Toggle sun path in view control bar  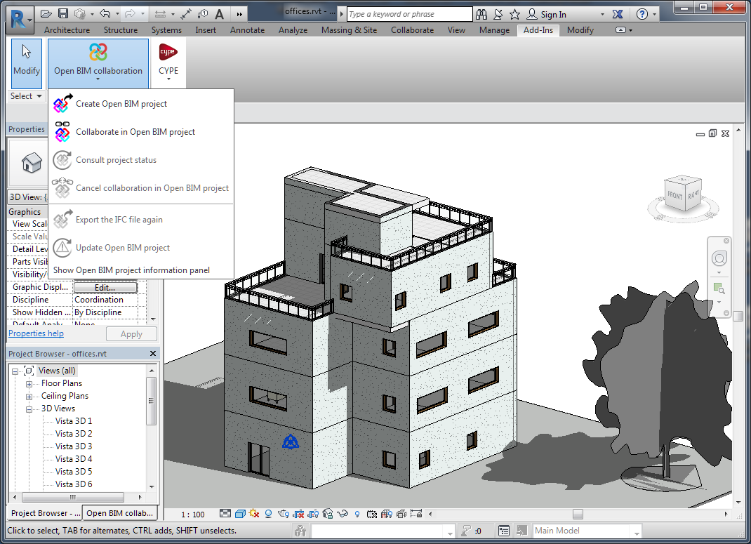(253, 515)
